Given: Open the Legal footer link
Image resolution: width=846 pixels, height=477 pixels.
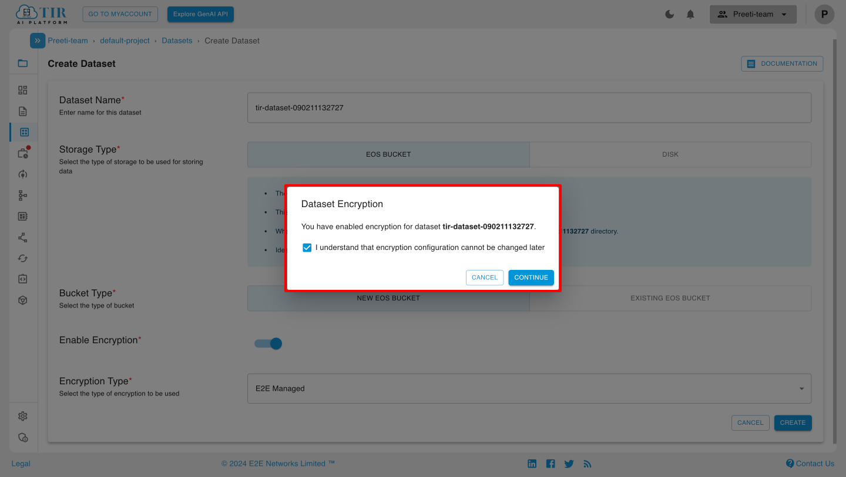Looking at the screenshot, I should 21,464.
